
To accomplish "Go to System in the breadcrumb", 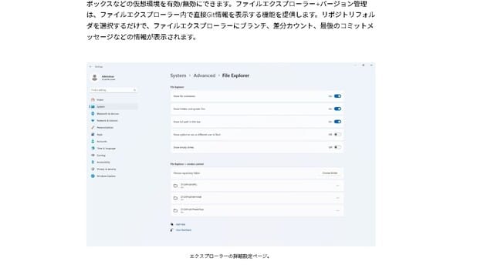I will 178,75.
